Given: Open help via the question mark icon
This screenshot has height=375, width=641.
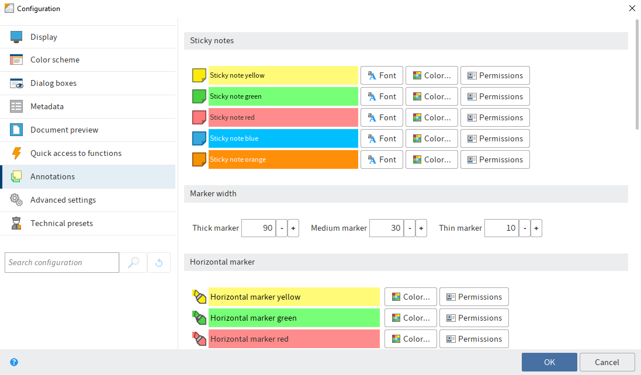Looking at the screenshot, I should 14,362.
